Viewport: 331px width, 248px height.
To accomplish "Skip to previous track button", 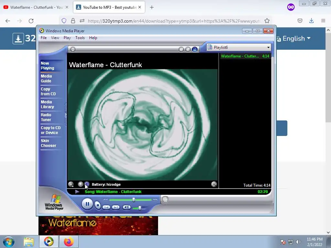I will click(x=106, y=208).
